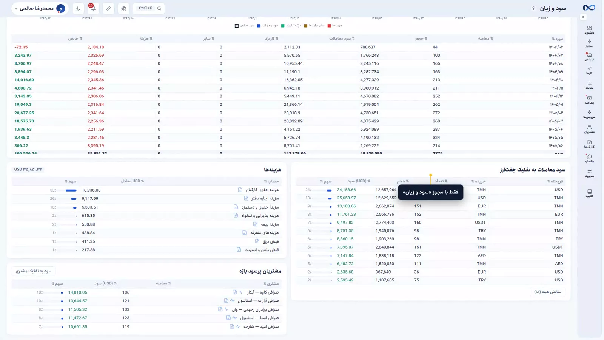Open document icon next to قبض برق
This screenshot has width=604, height=340.
(257, 241)
